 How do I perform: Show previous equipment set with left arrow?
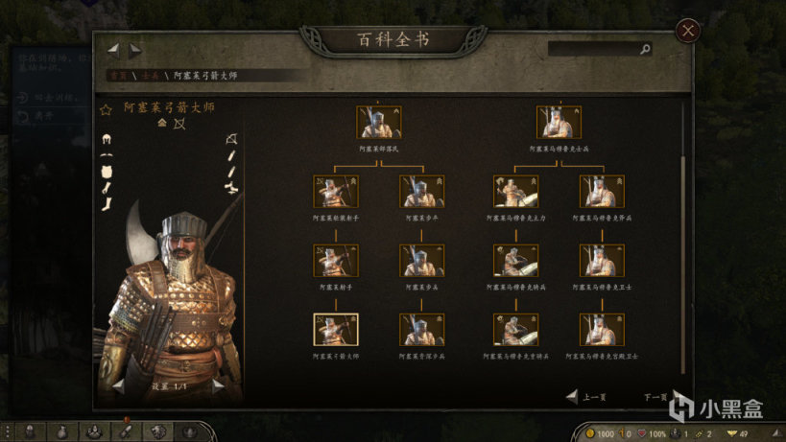click(118, 385)
